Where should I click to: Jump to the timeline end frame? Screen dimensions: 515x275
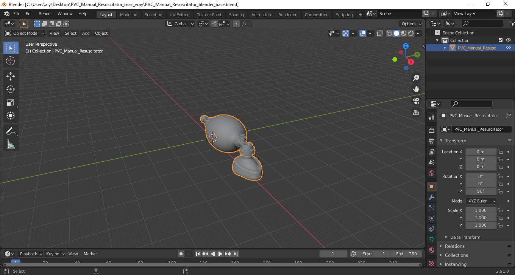point(236,254)
